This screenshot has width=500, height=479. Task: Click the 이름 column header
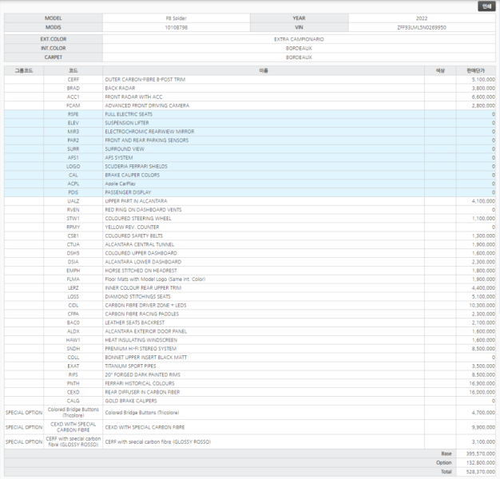tap(264, 70)
